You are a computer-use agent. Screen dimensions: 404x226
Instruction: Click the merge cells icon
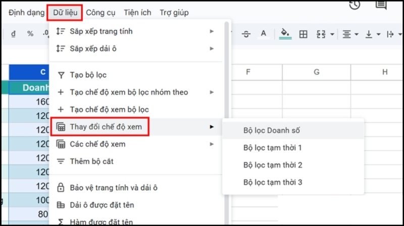[321, 34]
